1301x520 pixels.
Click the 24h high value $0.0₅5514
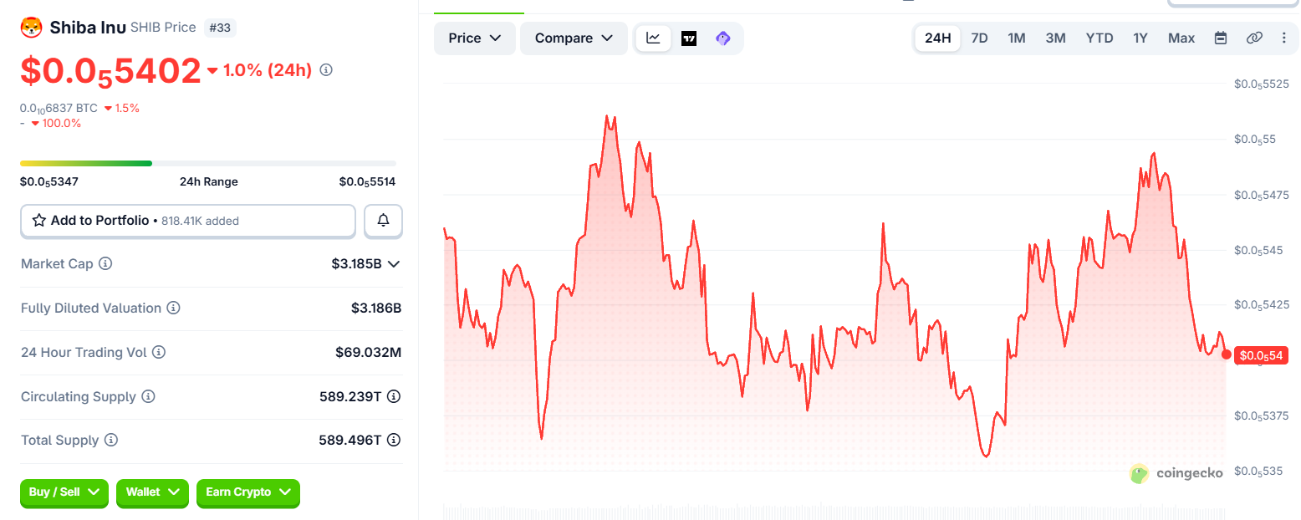(367, 181)
